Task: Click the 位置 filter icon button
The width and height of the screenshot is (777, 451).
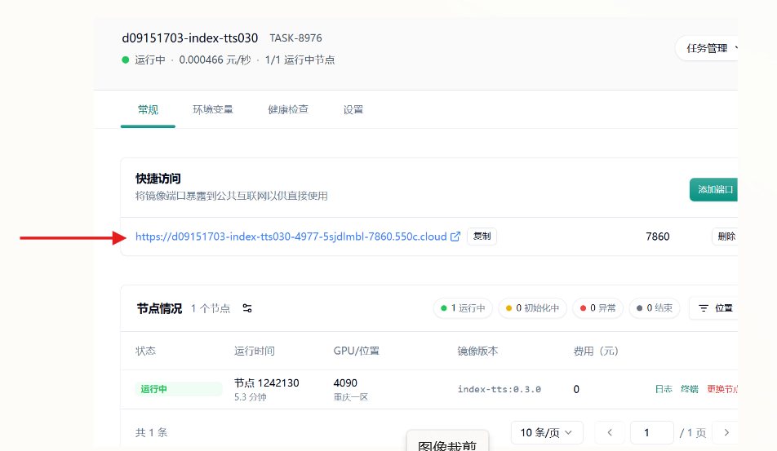Action: [714, 308]
